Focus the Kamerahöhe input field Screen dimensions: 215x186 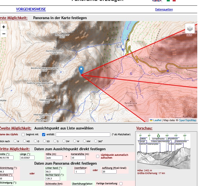(x=79, y=158)
